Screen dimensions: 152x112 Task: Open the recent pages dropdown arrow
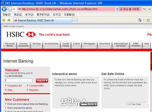(14, 9)
